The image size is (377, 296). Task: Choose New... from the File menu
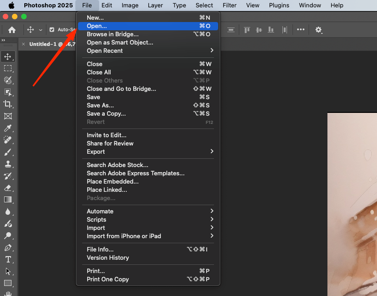point(148,17)
